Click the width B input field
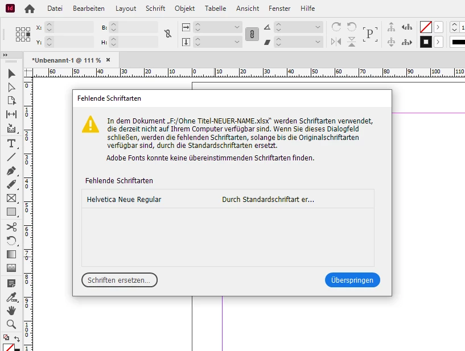The height and width of the screenshot is (351, 465). (x=138, y=27)
